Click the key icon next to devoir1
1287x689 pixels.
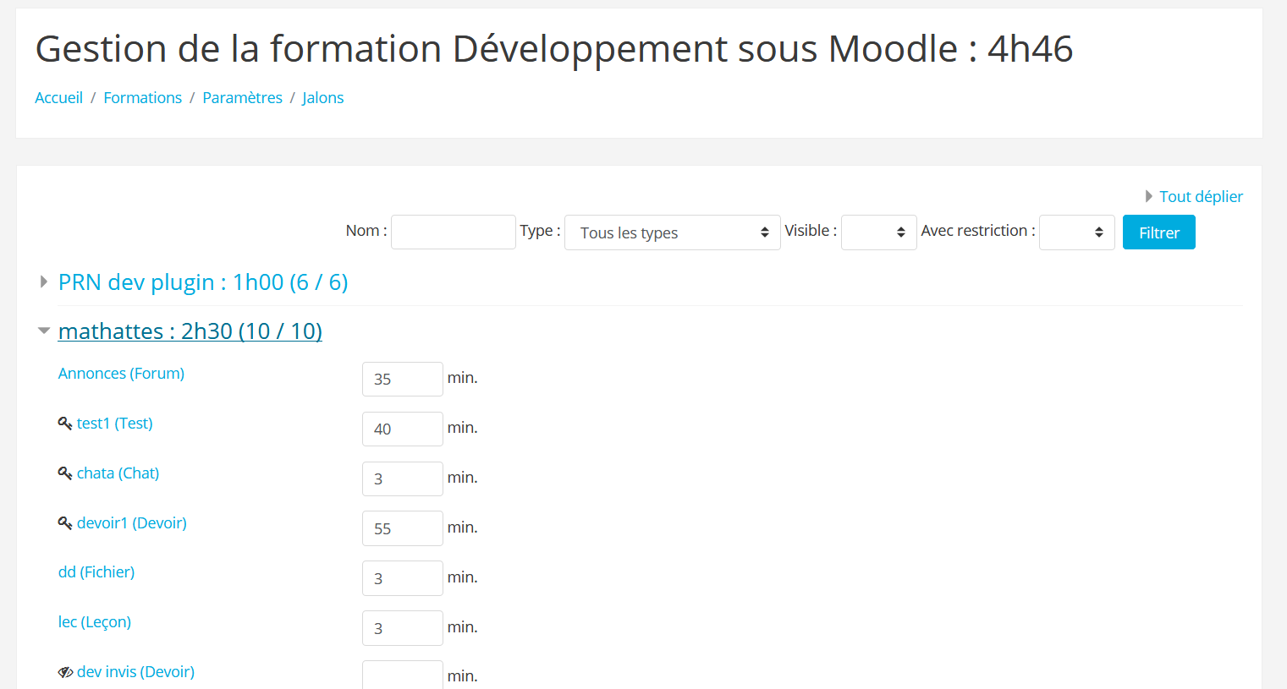(65, 523)
